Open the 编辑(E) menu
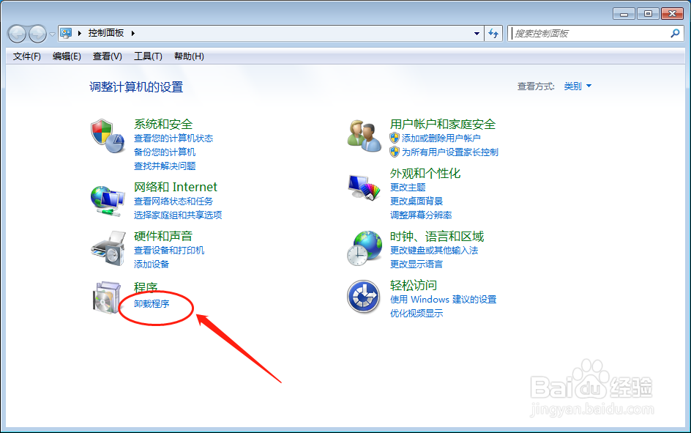 [67, 56]
